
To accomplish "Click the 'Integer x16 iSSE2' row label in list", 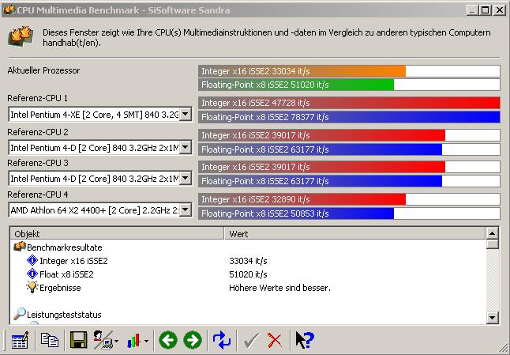I will pos(73,261).
